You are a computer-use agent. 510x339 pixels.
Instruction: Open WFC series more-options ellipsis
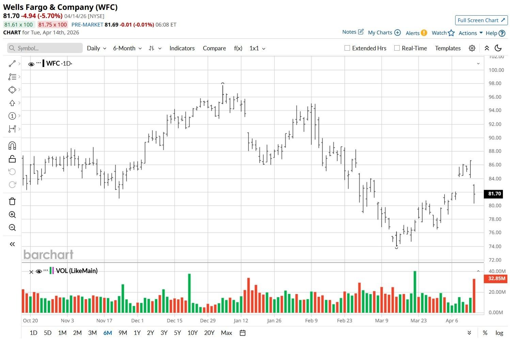click(x=38, y=63)
